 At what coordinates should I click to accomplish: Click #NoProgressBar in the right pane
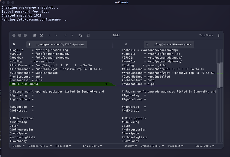click(134, 130)
